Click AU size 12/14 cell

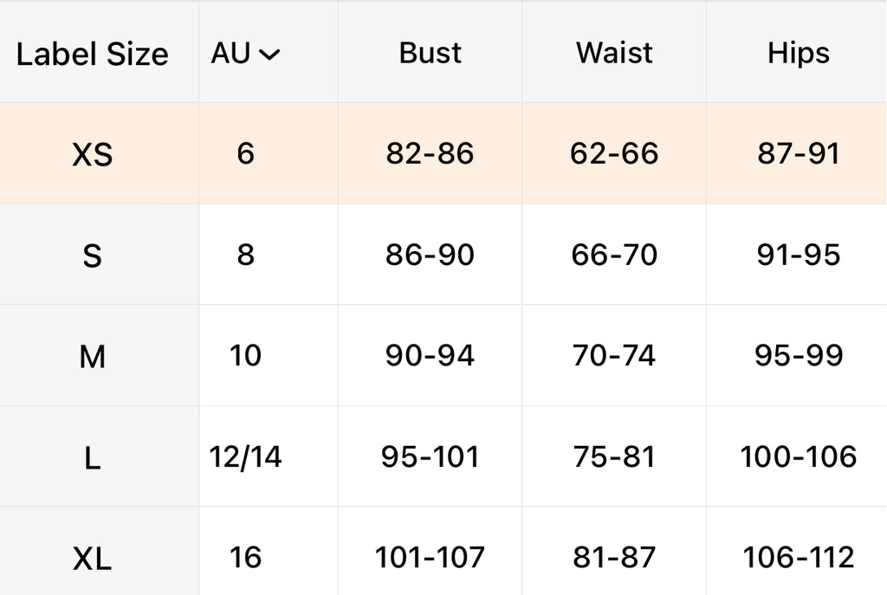click(245, 457)
